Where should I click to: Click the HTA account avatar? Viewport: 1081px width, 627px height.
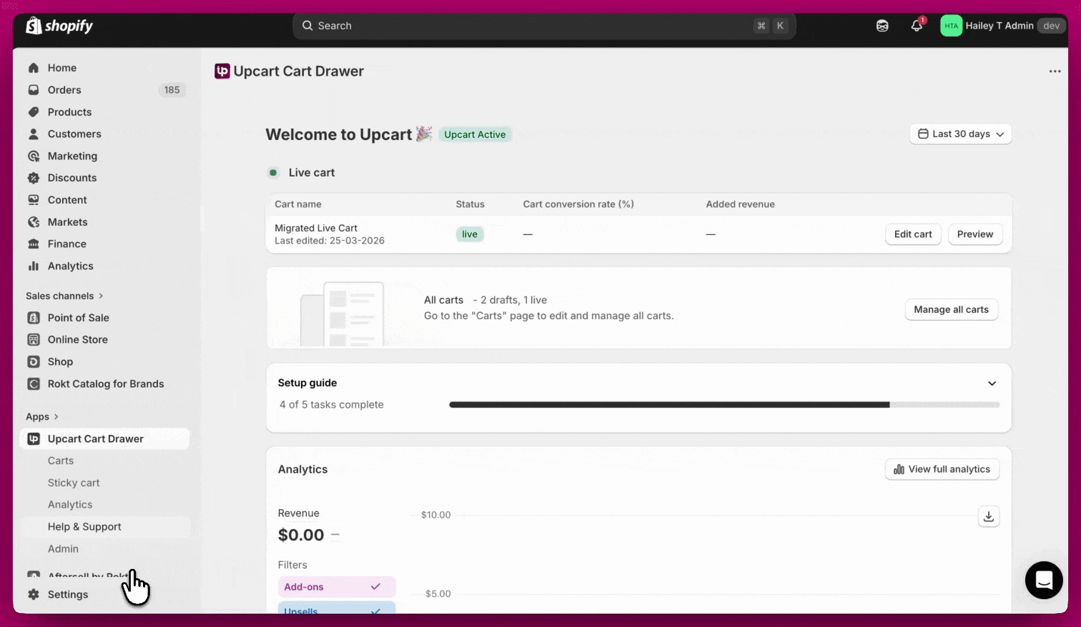click(x=951, y=26)
